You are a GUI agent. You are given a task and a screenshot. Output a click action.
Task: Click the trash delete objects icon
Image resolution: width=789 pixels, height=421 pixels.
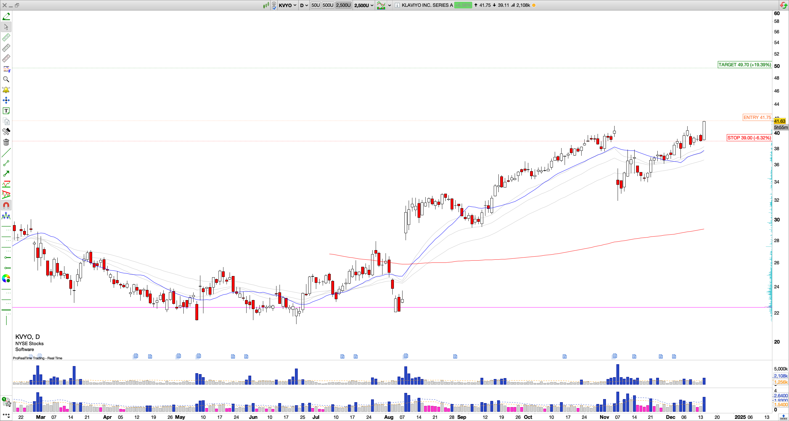click(x=6, y=142)
